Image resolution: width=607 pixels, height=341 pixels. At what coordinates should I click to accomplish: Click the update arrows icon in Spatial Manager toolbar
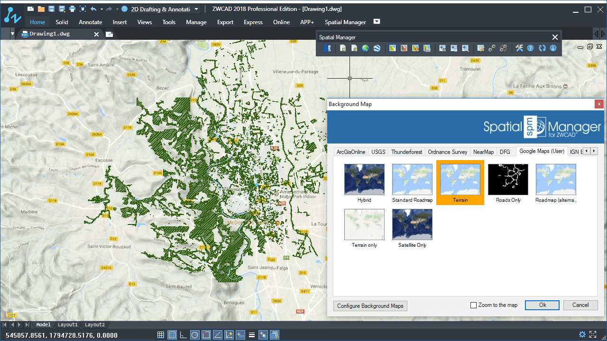(x=542, y=48)
